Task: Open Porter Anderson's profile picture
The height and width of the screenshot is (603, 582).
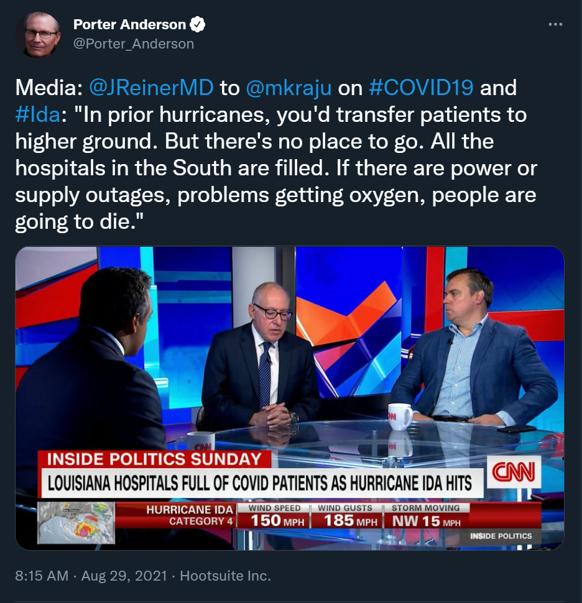Action: [x=38, y=35]
